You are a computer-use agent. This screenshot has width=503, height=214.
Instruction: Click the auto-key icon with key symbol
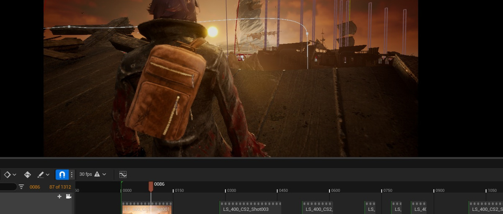point(28,175)
